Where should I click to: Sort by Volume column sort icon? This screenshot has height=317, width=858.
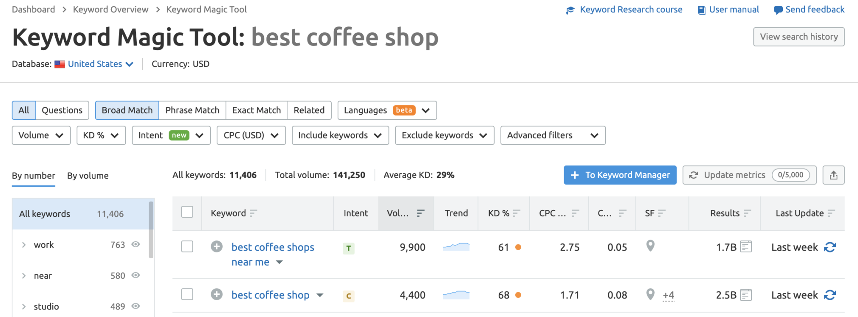tap(421, 213)
